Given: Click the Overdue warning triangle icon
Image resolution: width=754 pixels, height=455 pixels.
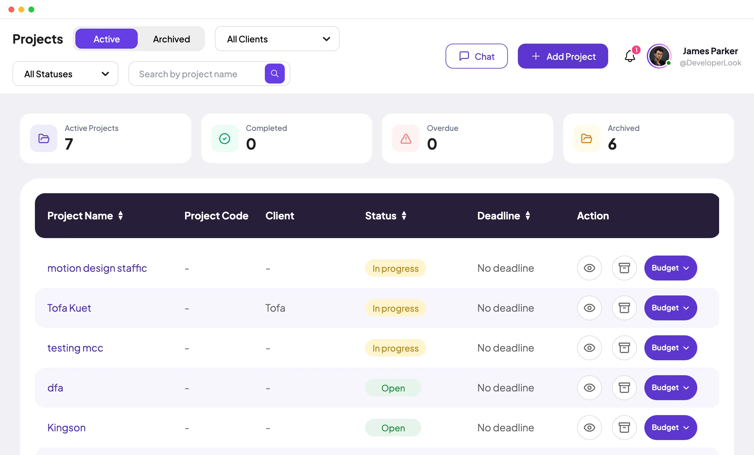Looking at the screenshot, I should point(406,138).
